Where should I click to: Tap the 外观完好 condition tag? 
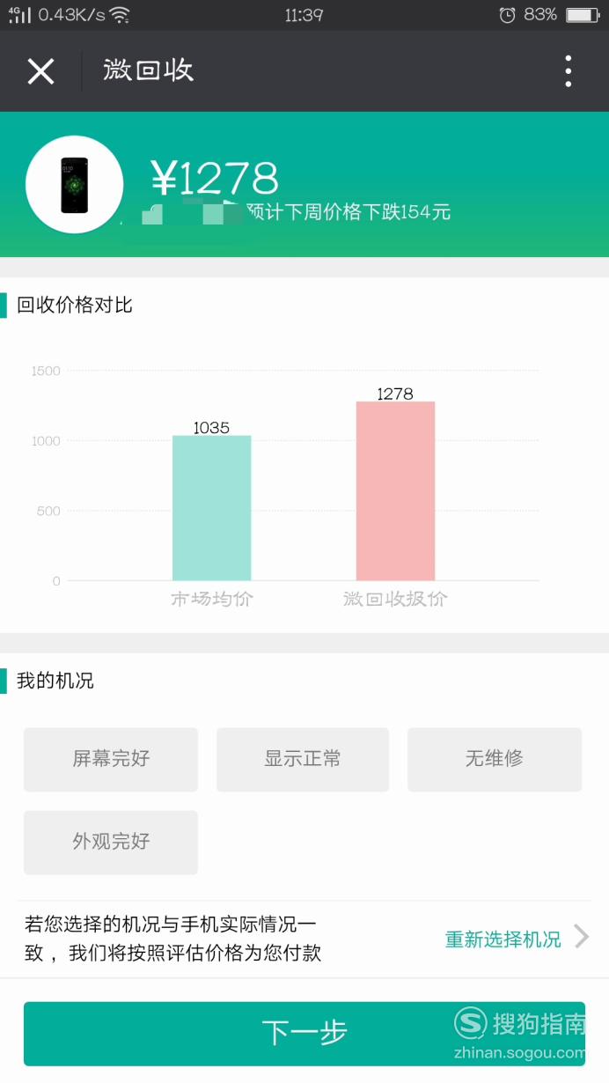(111, 842)
